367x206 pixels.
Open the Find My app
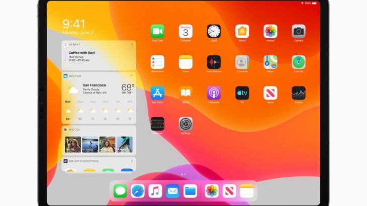coord(299,62)
